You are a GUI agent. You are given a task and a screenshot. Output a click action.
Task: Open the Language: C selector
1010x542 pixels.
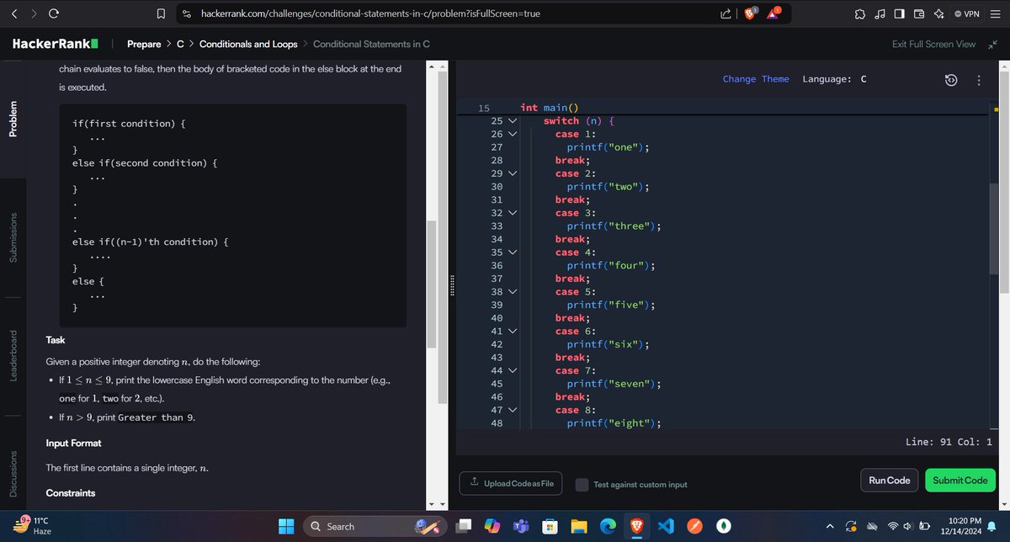pos(835,79)
